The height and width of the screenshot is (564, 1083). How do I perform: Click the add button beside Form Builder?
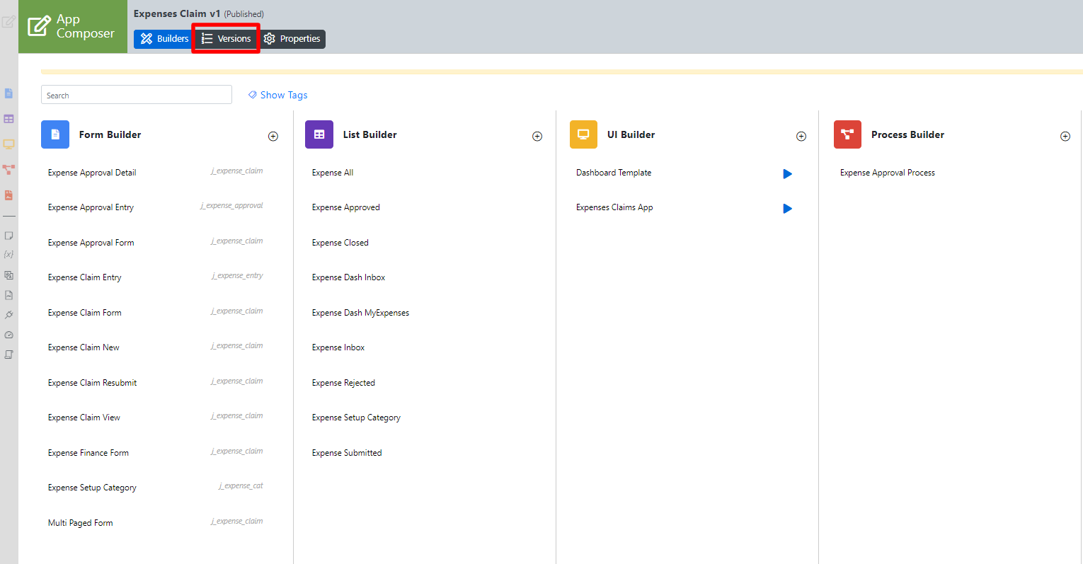[273, 137]
